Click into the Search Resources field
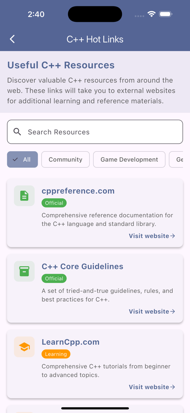Viewport: 190px width, 413px height. pos(95,132)
